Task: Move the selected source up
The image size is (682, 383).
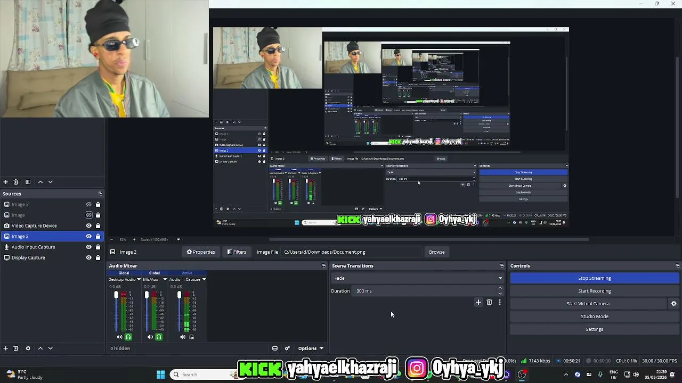Action: 40,348
